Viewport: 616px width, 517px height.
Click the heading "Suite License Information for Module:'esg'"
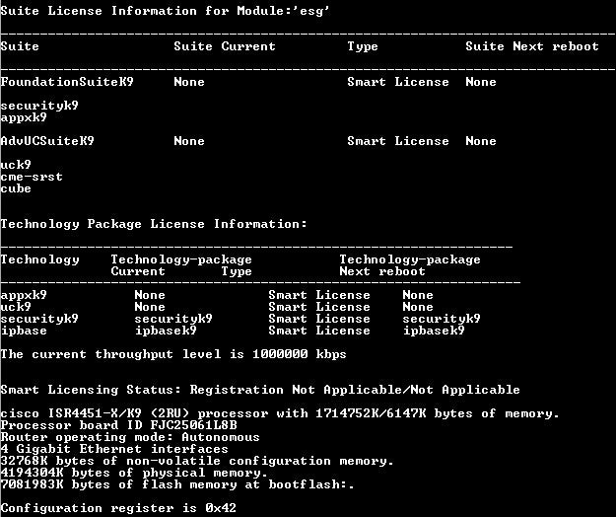(x=165, y=11)
